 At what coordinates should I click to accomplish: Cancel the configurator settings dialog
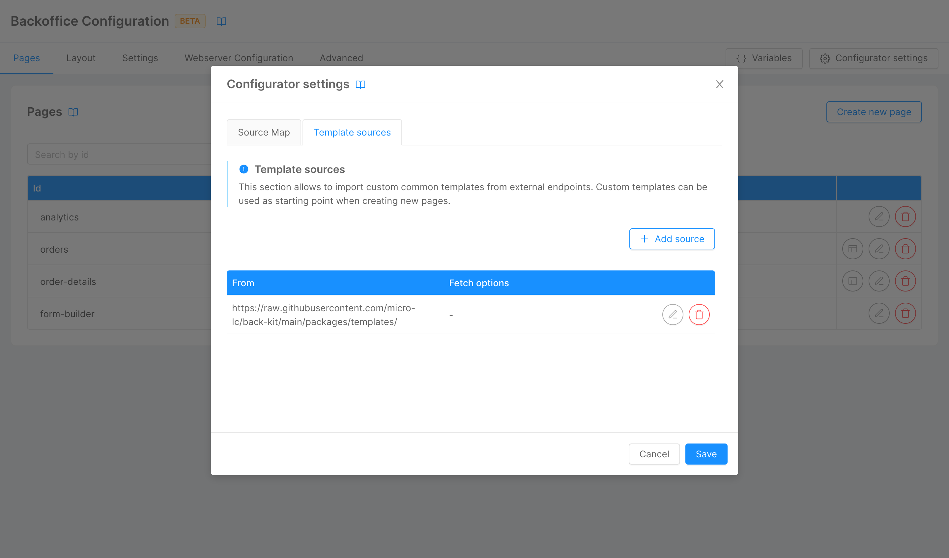[654, 454]
